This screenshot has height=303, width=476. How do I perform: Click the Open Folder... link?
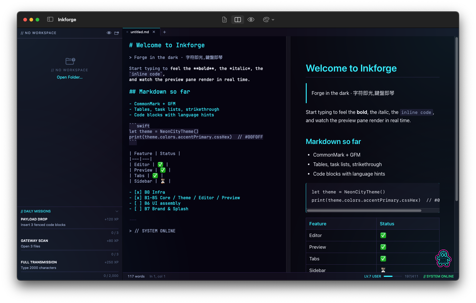coord(70,77)
